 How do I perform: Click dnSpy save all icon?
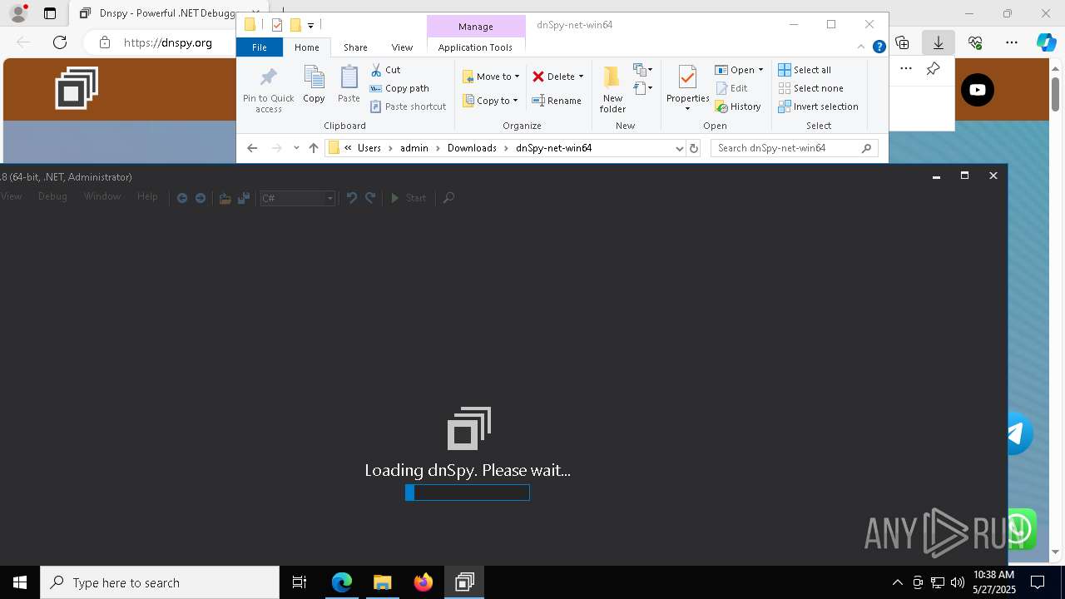[x=244, y=198]
